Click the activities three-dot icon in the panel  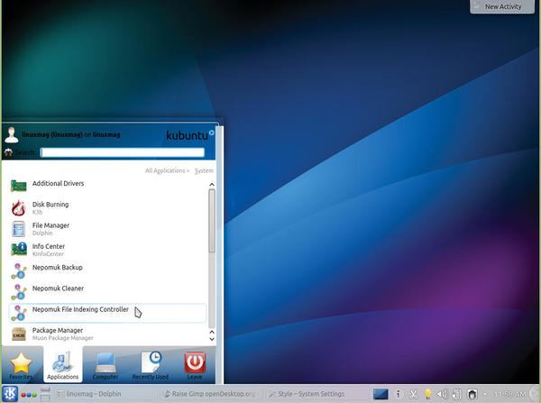point(29,395)
